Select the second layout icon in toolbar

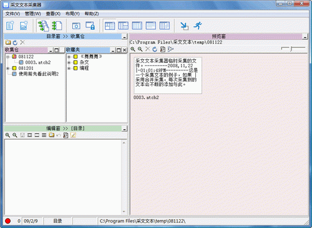pyautogui.click(x=123, y=26)
